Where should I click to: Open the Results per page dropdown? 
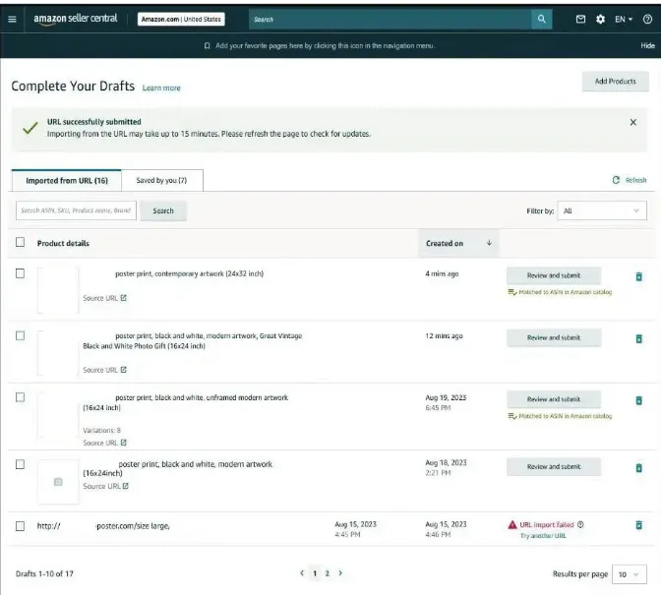[630, 574]
